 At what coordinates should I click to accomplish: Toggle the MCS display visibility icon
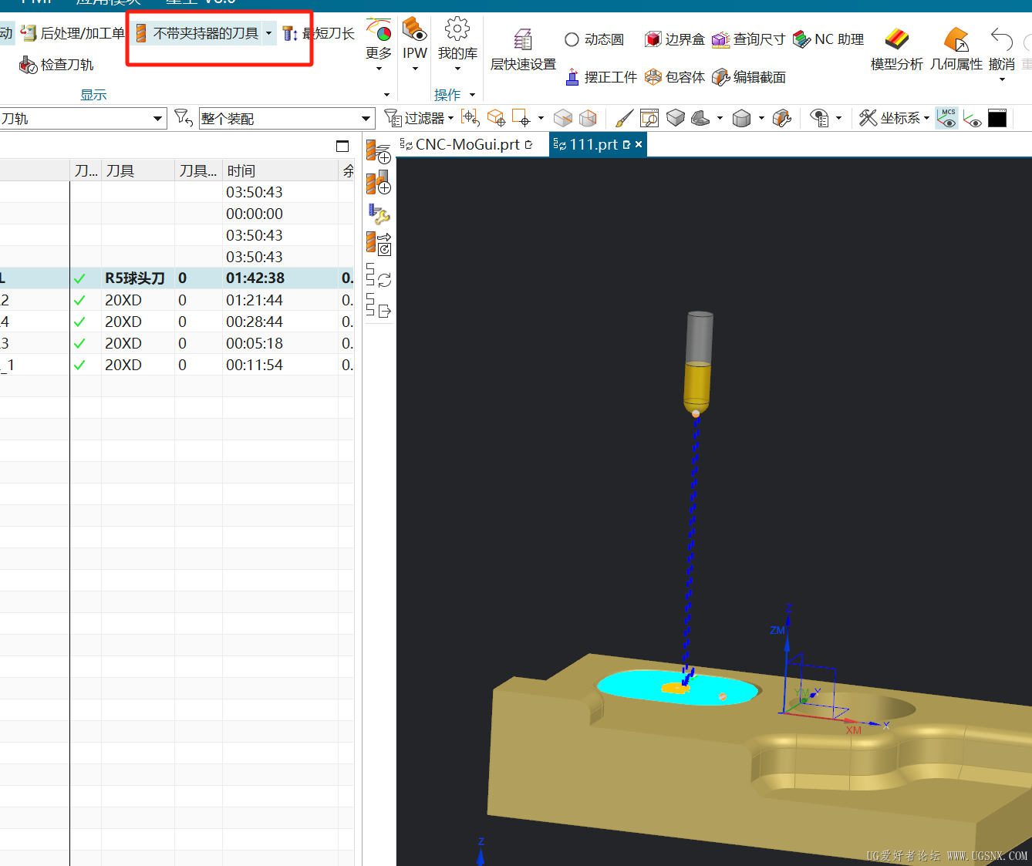click(947, 118)
